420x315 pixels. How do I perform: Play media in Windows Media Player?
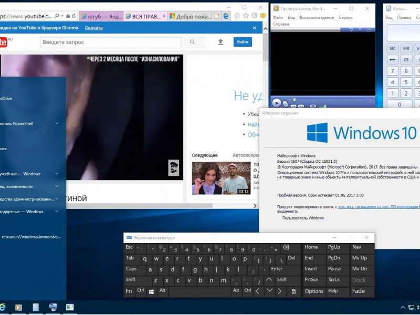(x=277, y=103)
